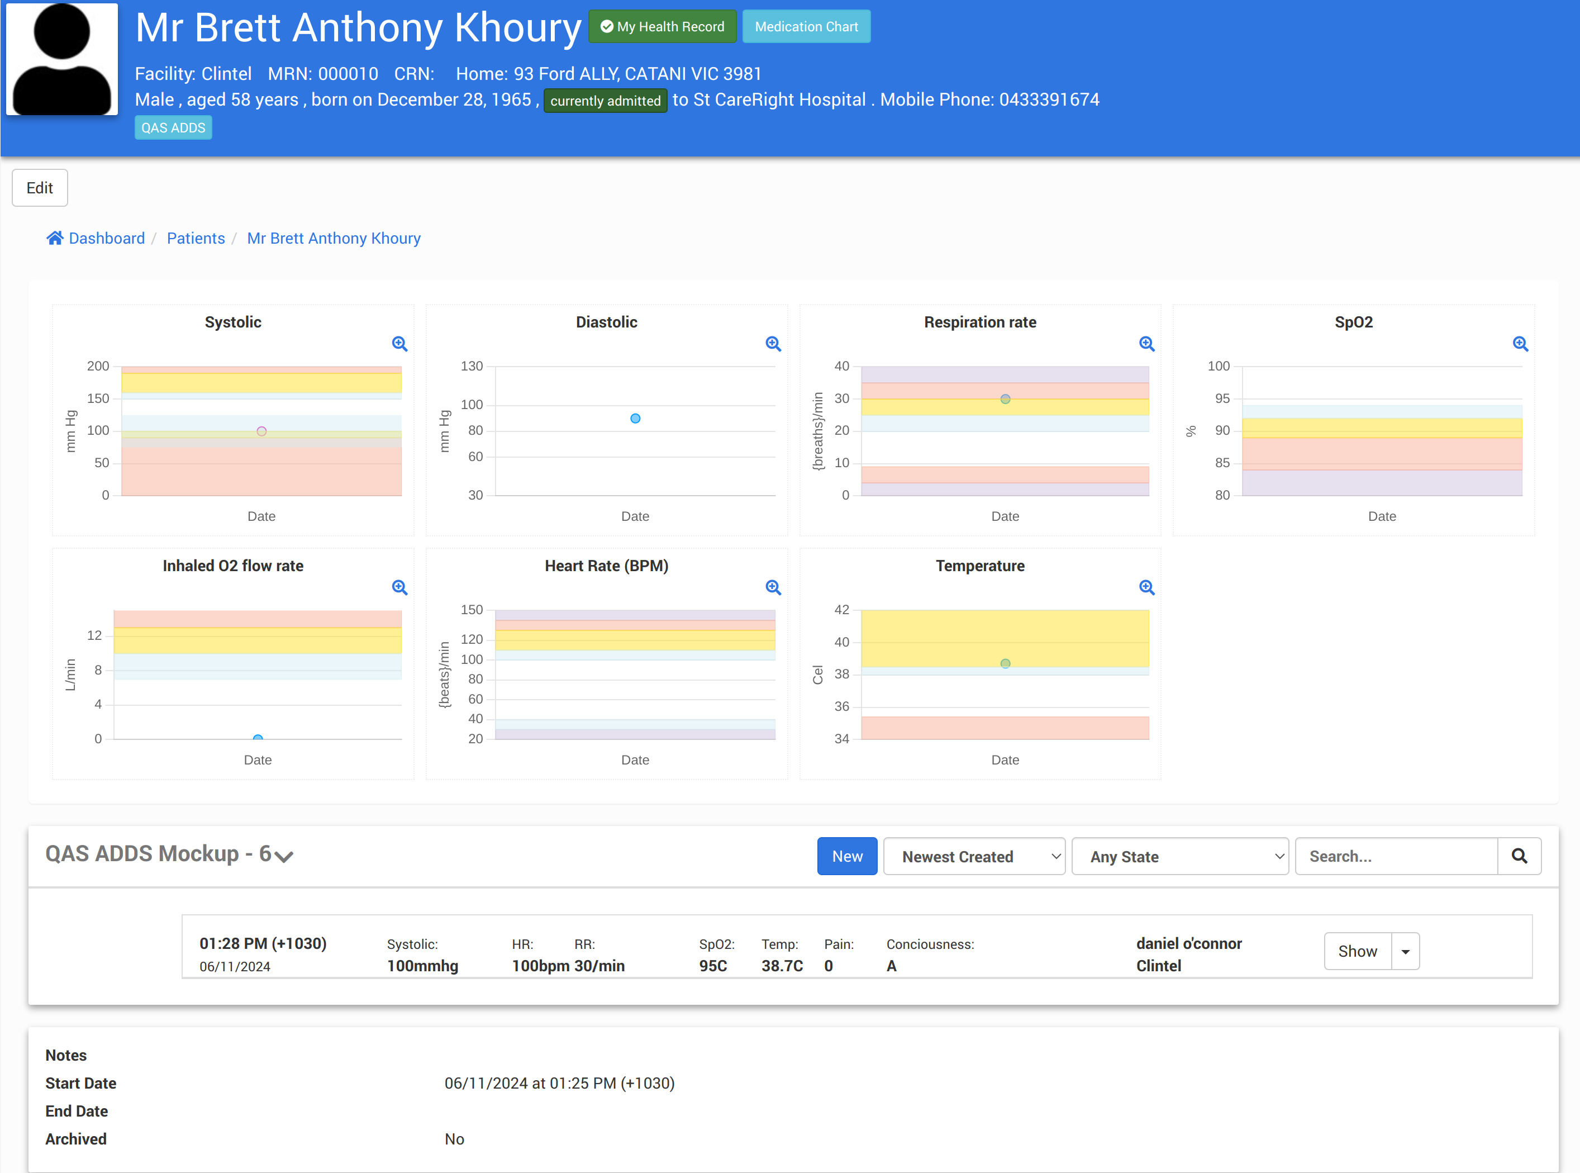Viewport: 1580px width, 1173px height.
Task: Magnify the Heart Rate (BPM) chart
Action: click(x=773, y=587)
